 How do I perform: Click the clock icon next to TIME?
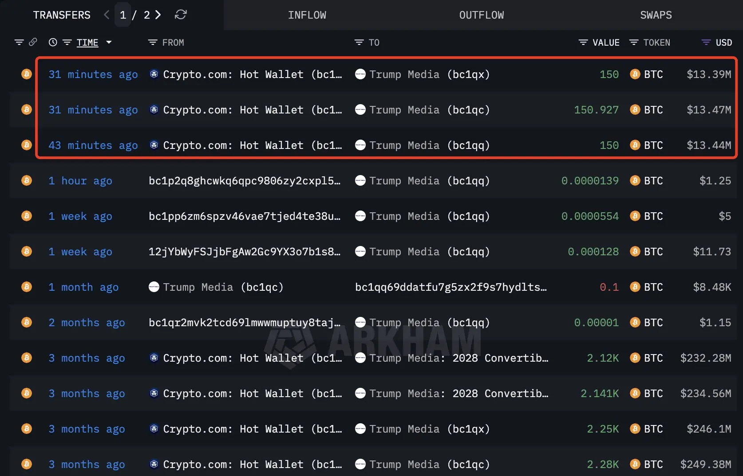click(53, 42)
